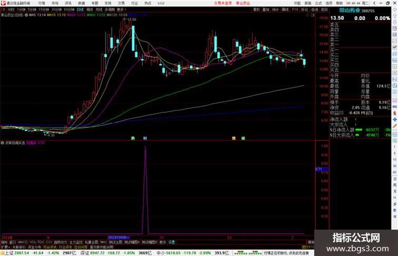
Task: Click the 0.71 value marker on indicator axis
Action: (322, 169)
